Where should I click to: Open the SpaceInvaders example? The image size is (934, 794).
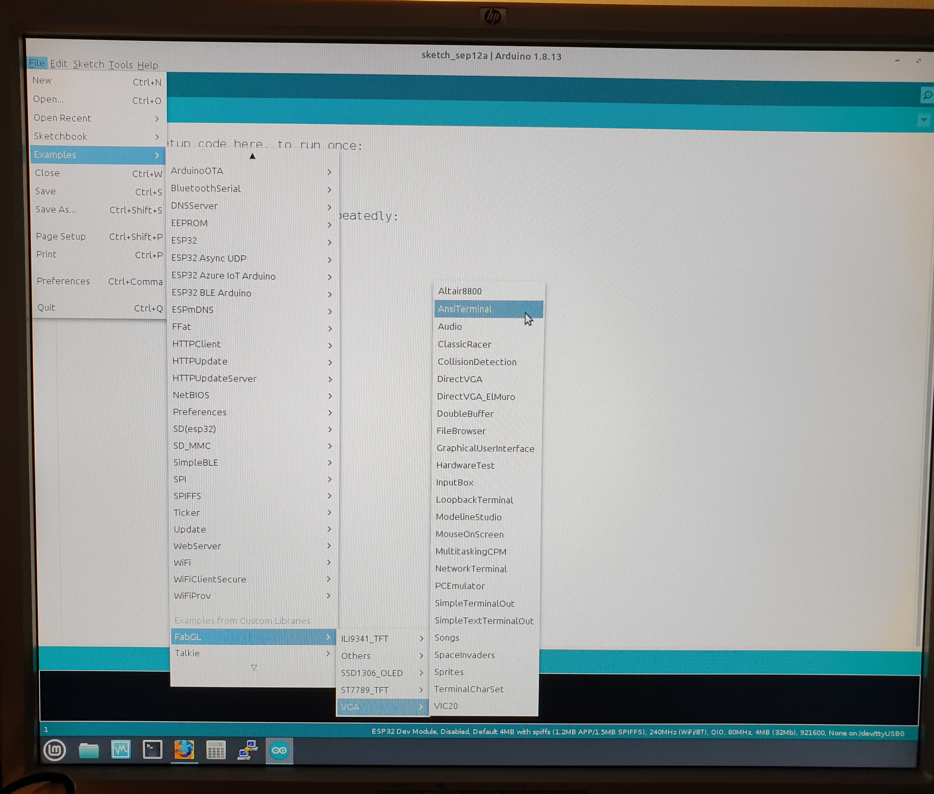(x=485, y=655)
